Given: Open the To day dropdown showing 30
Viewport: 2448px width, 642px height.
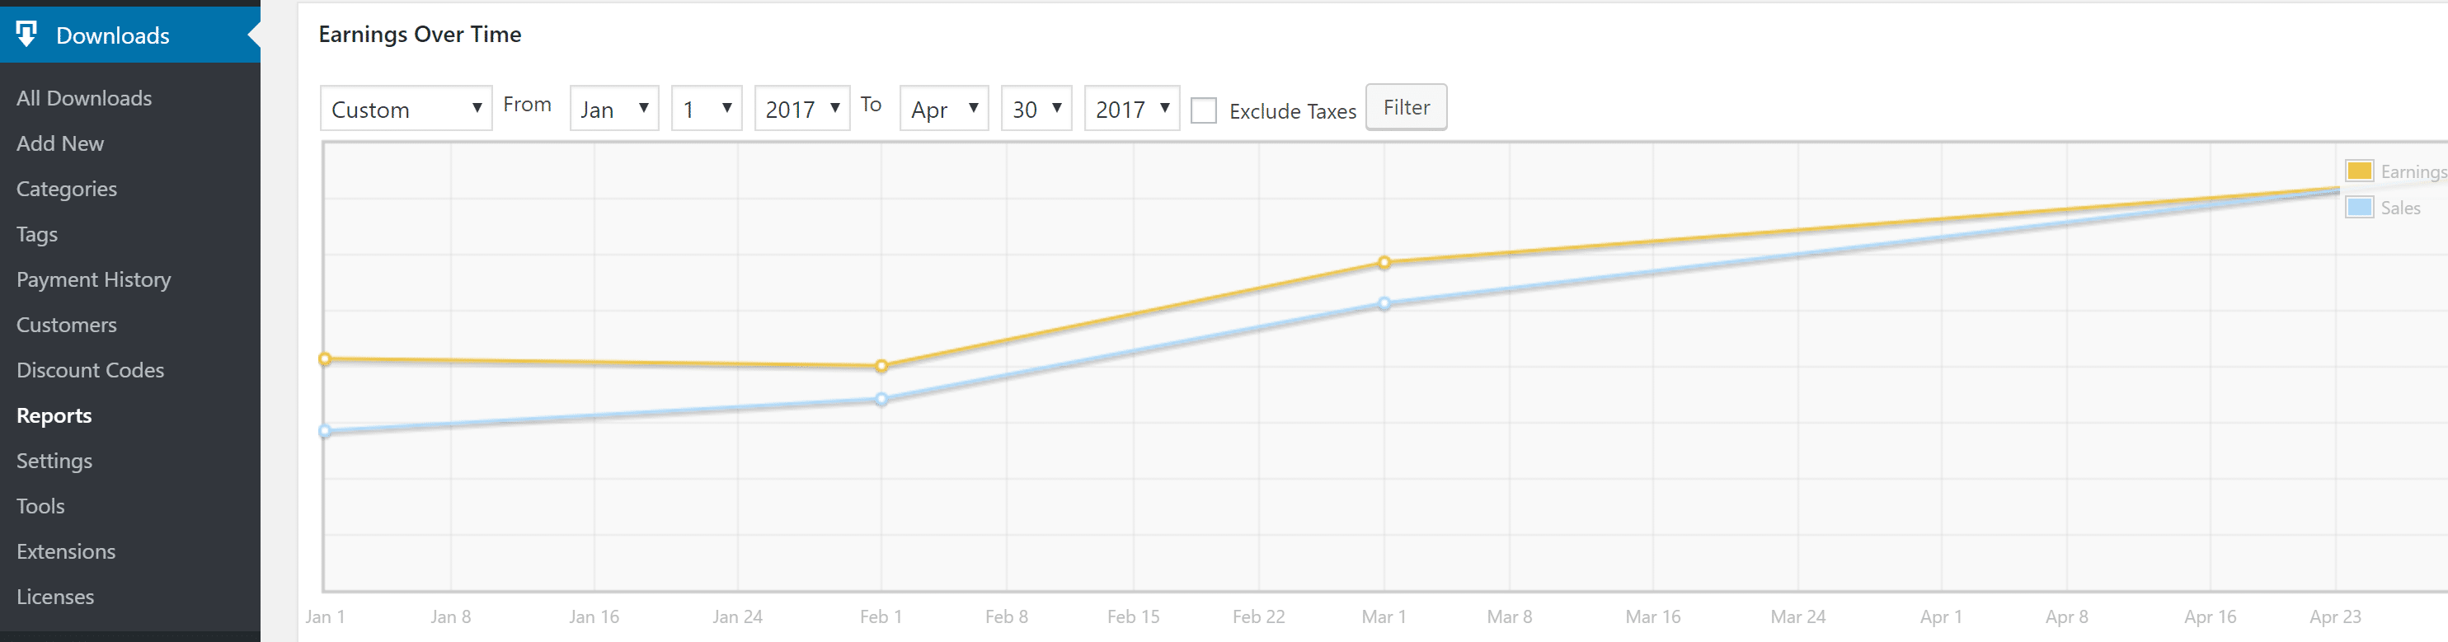Looking at the screenshot, I should point(1036,110).
